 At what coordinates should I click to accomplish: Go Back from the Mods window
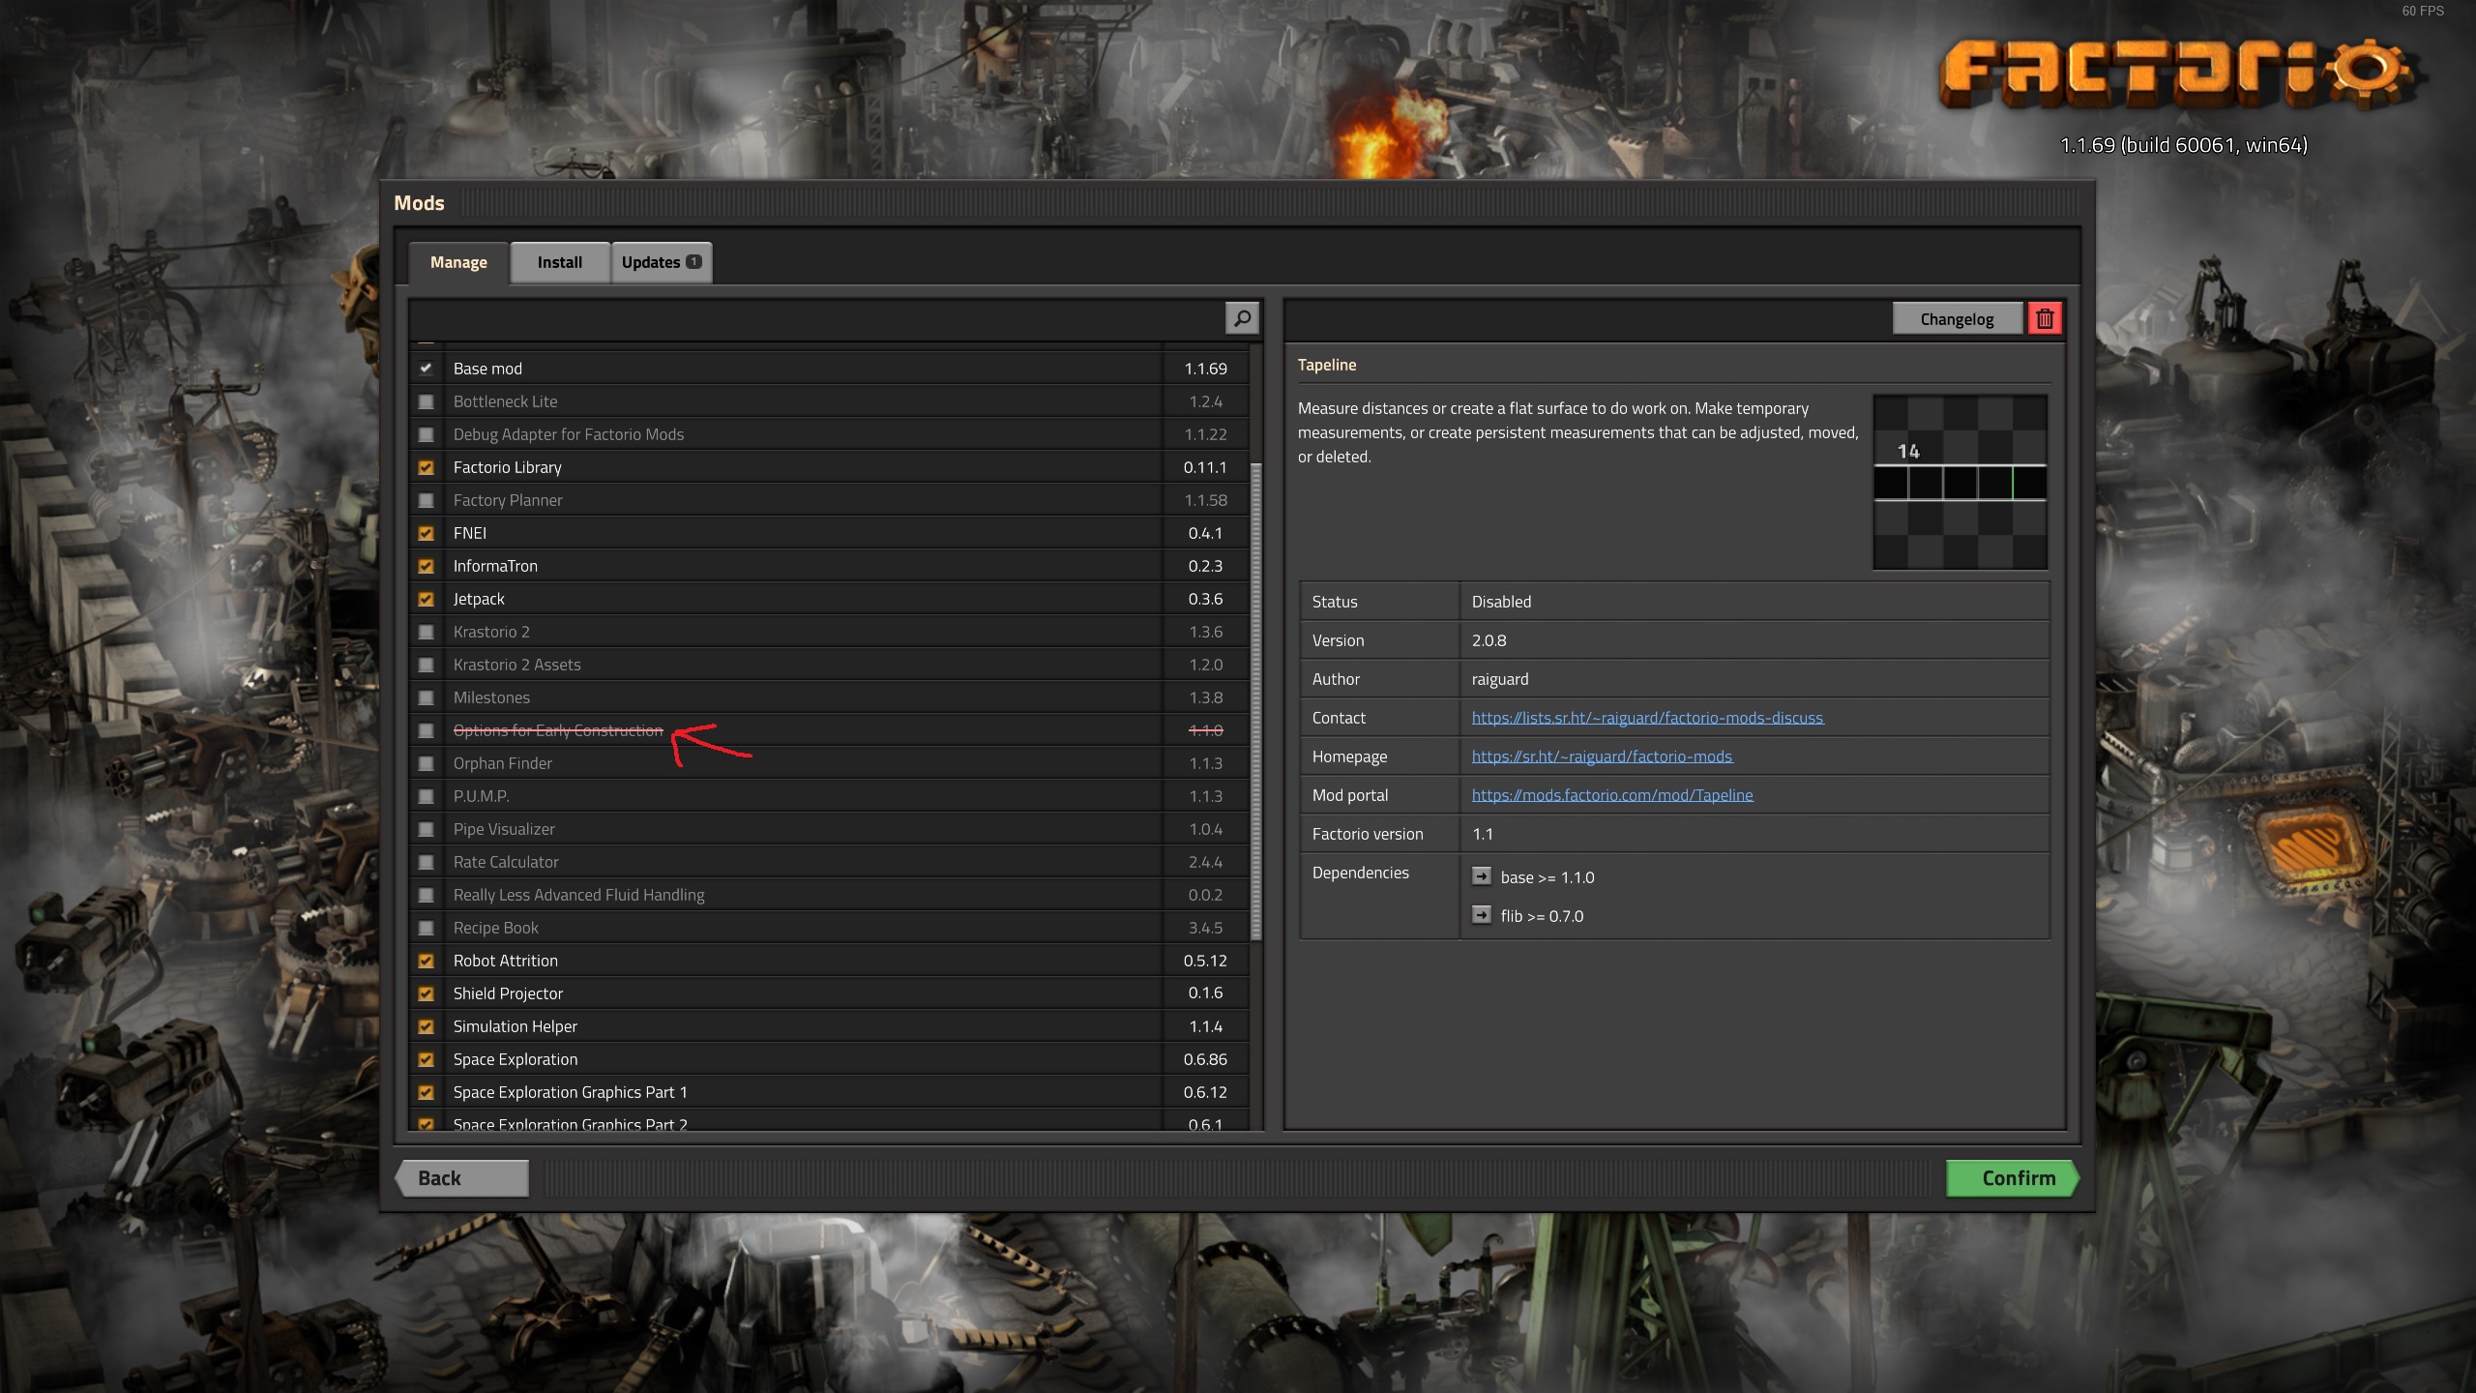[x=462, y=1178]
